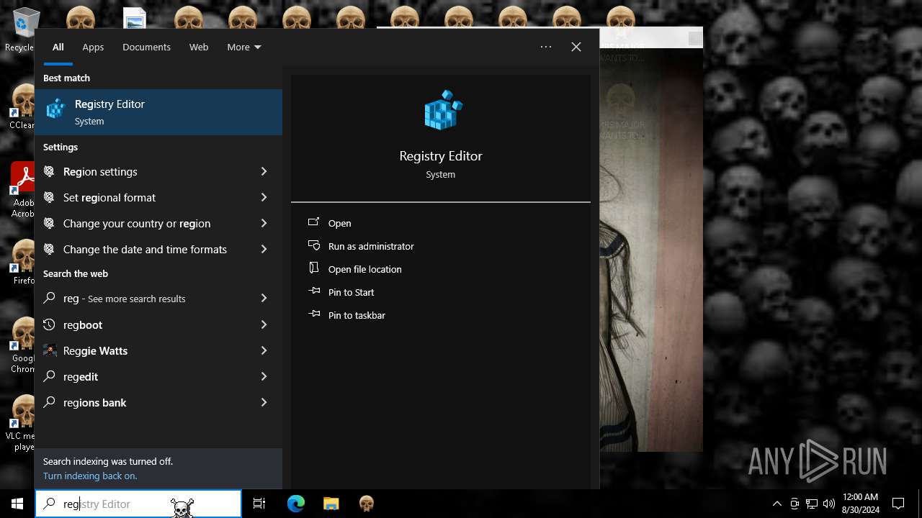Click the Pin to Start pin icon

coord(314,291)
